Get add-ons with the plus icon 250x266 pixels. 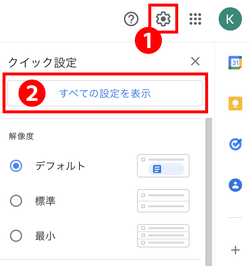click(235, 250)
